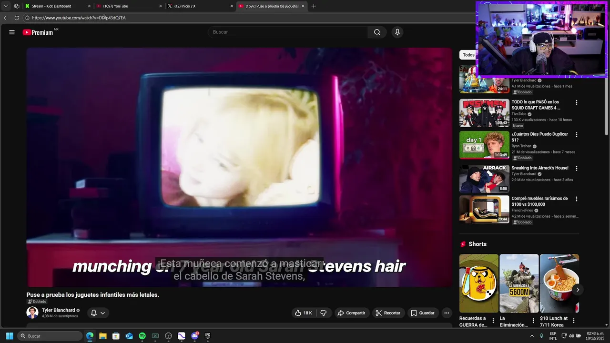610x343 pixels.
Task: Open Discord from the taskbar
Action: pyautogui.click(x=194, y=336)
